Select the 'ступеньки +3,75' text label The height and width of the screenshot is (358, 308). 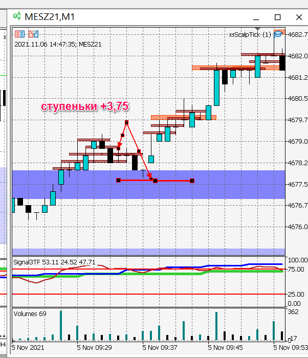point(85,106)
